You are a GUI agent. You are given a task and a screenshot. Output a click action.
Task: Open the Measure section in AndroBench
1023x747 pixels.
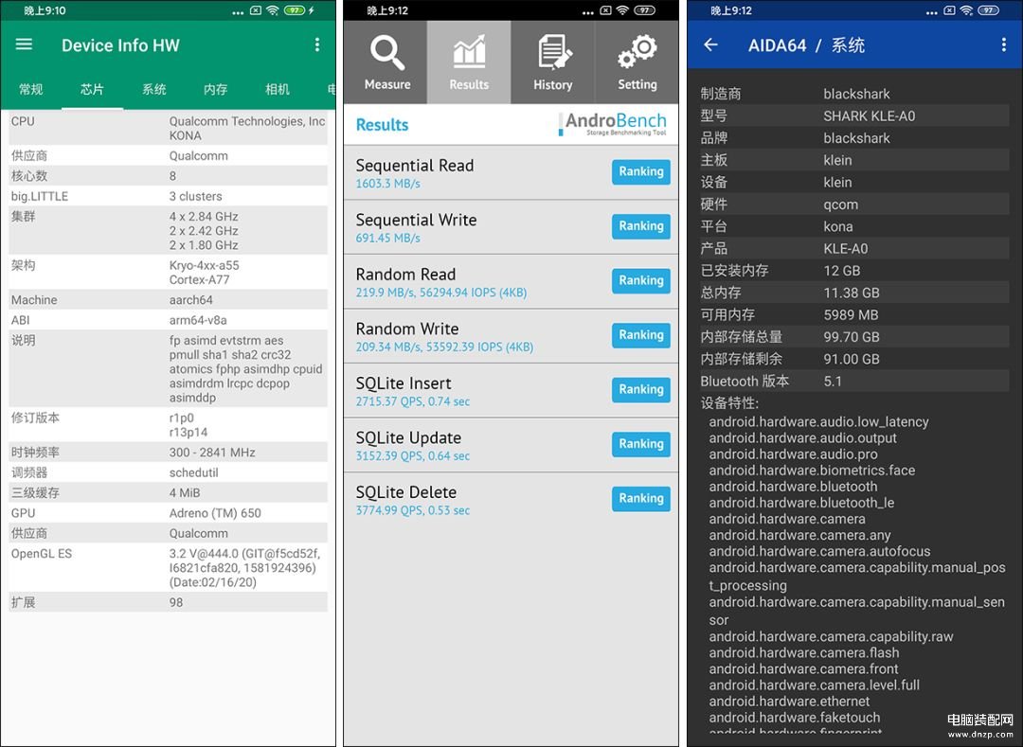pyautogui.click(x=386, y=62)
